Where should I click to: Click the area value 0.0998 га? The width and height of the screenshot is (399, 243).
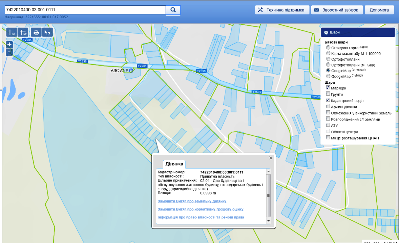click(208, 193)
